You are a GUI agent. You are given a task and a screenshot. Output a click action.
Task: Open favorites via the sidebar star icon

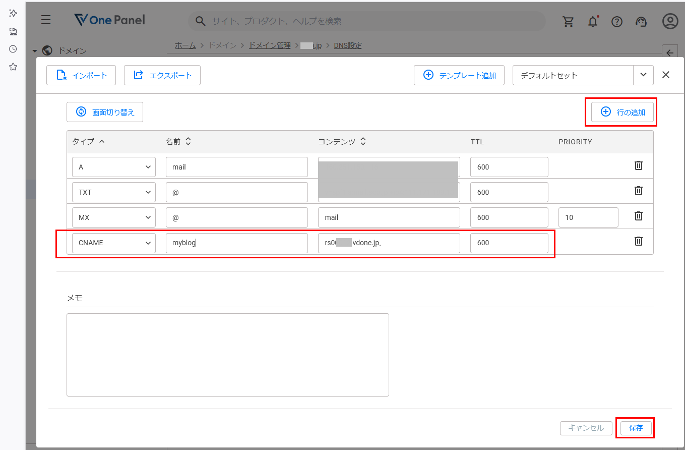pyautogui.click(x=13, y=66)
